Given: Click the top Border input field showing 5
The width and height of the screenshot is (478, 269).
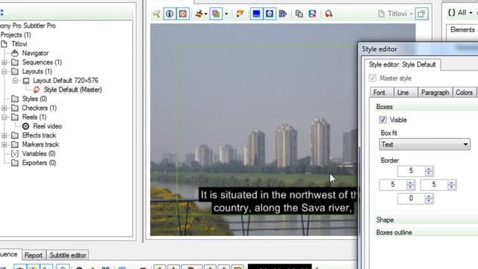Looking at the screenshot, I should [x=412, y=171].
